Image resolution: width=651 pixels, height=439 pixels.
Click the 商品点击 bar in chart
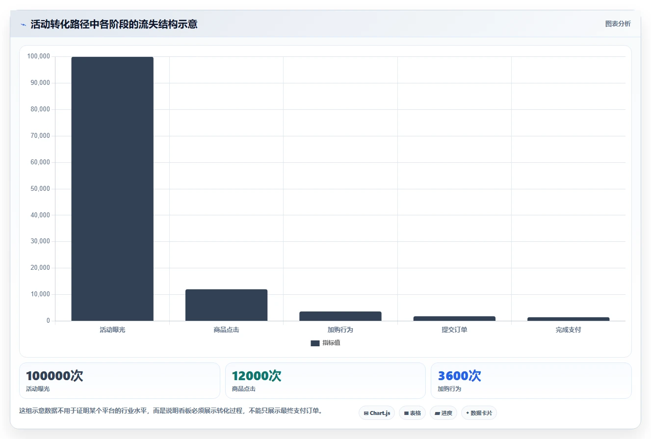226,305
